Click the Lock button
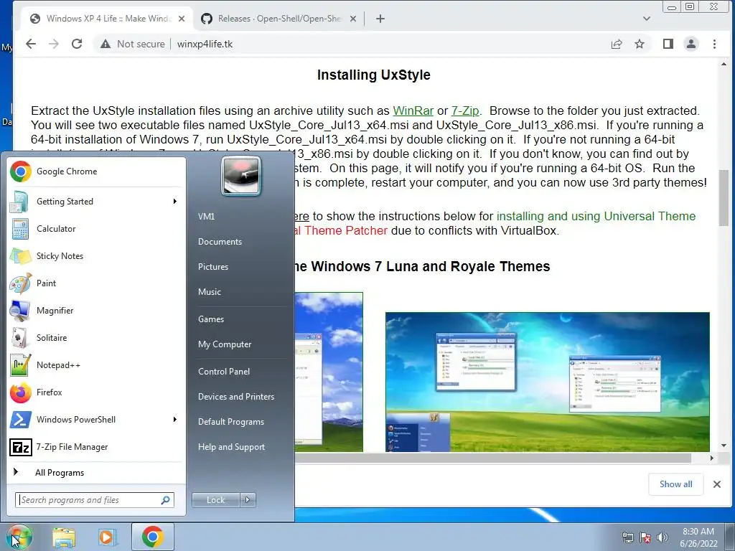Image resolution: width=735 pixels, height=551 pixels. [215, 500]
